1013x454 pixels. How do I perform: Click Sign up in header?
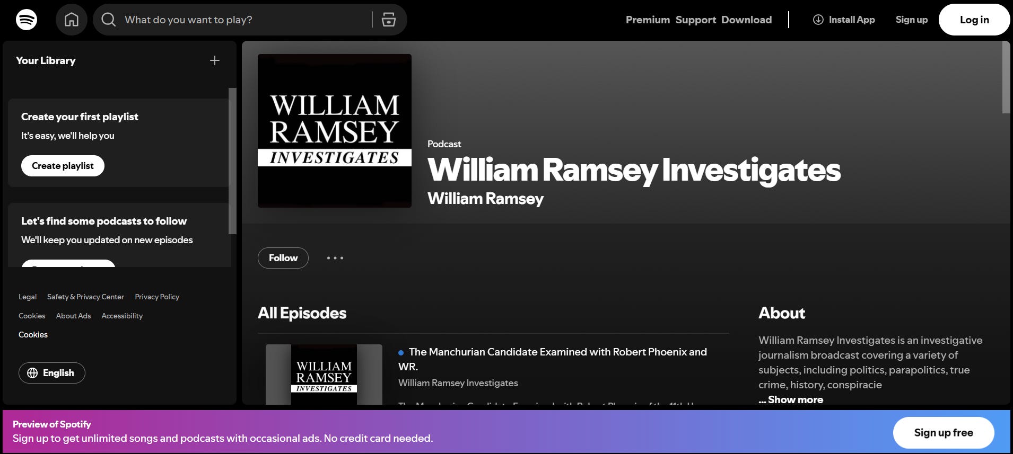click(x=912, y=20)
